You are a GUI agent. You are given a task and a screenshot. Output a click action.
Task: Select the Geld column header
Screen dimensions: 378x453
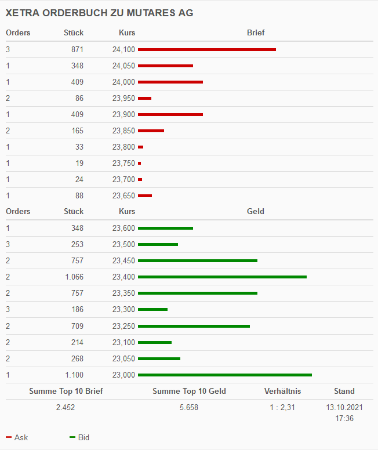(x=256, y=212)
